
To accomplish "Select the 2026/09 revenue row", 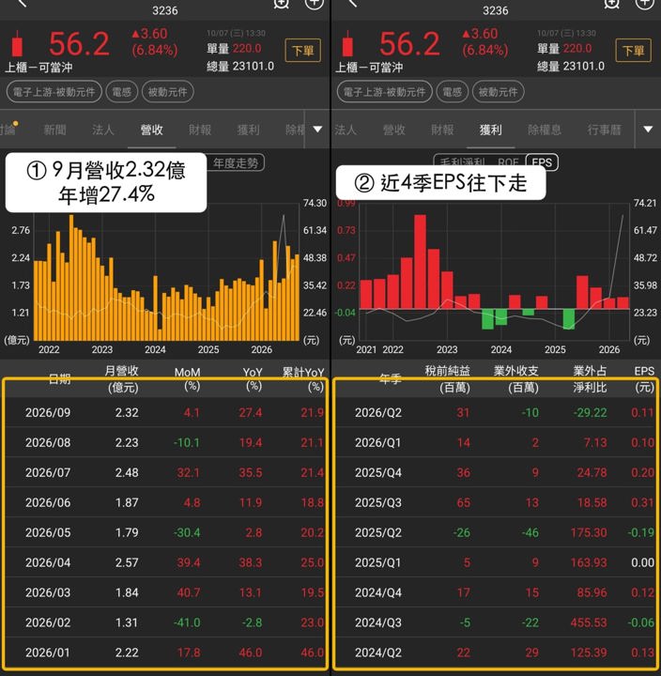I will [165, 412].
